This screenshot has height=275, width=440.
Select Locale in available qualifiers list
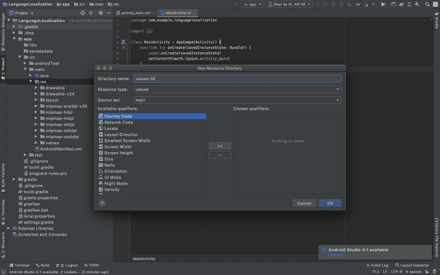pyautogui.click(x=111, y=128)
